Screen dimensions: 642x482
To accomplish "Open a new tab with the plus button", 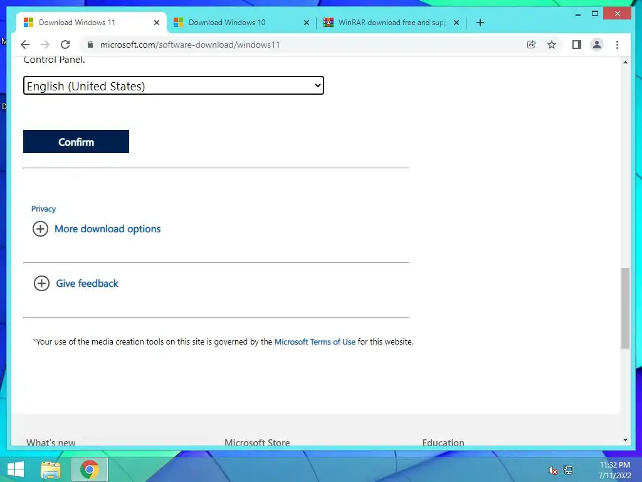I will click(x=480, y=23).
